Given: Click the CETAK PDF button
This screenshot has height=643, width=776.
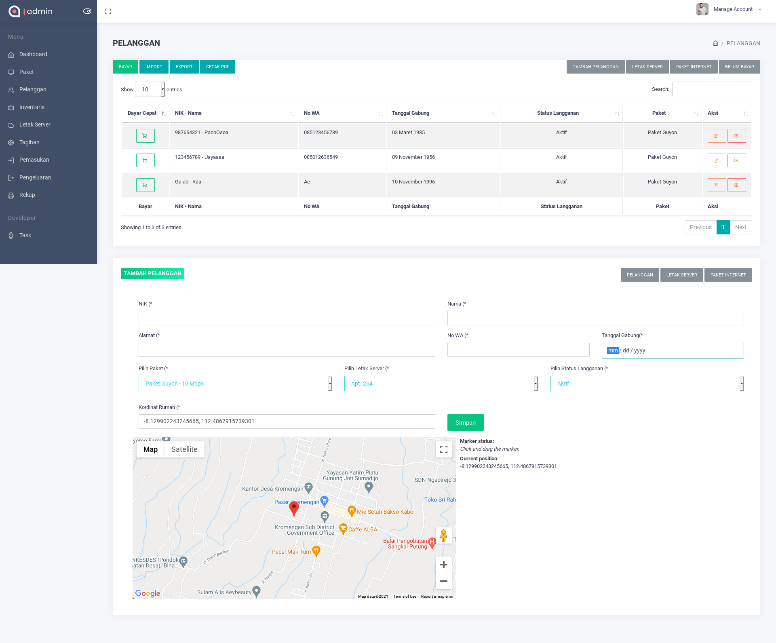Looking at the screenshot, I should tap(217, 67).
